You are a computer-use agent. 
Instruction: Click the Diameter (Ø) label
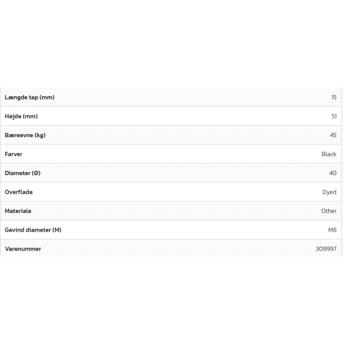22,173
